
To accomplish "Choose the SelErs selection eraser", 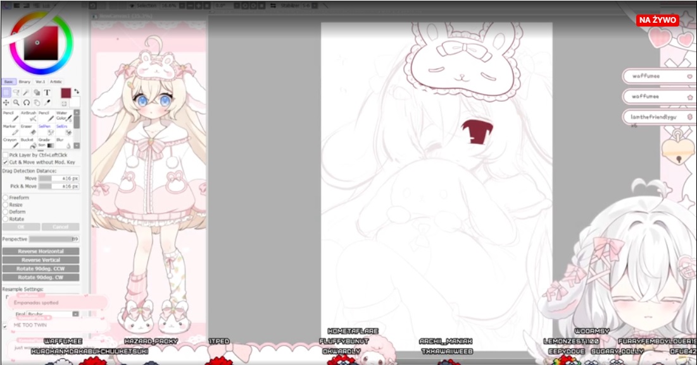I will (63, 129).
